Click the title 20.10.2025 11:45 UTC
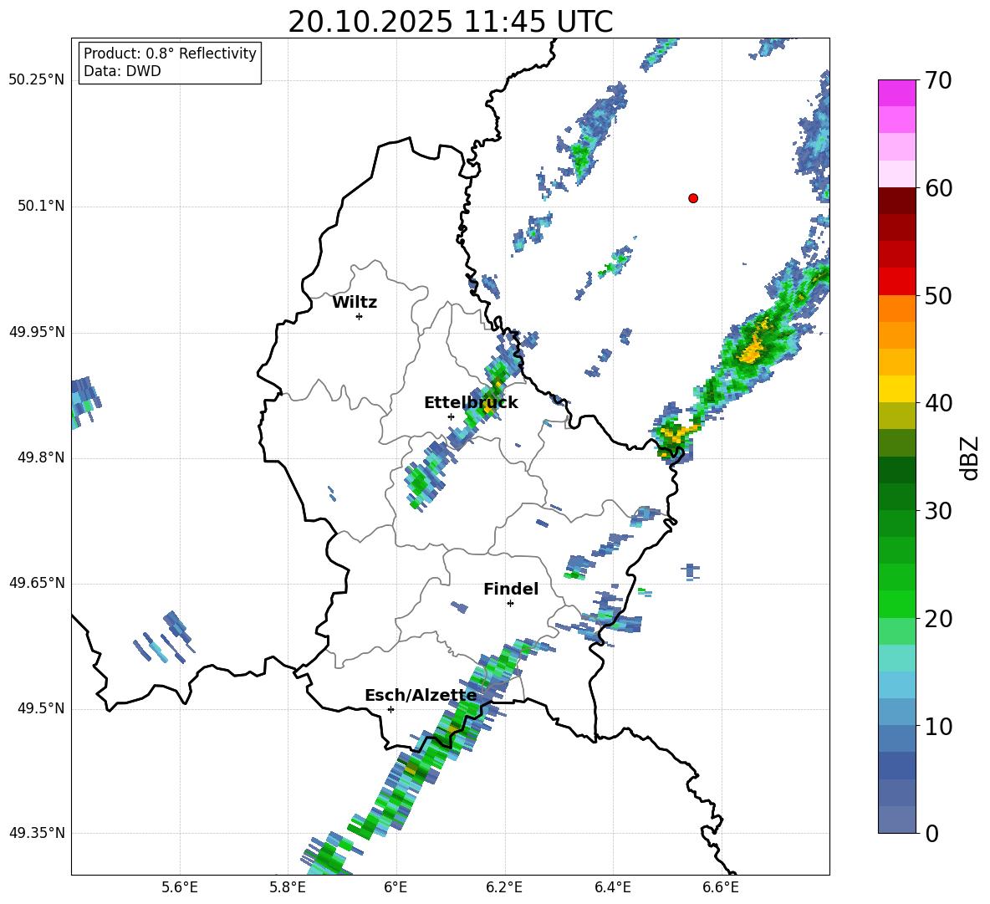 (x=451, y=22)
